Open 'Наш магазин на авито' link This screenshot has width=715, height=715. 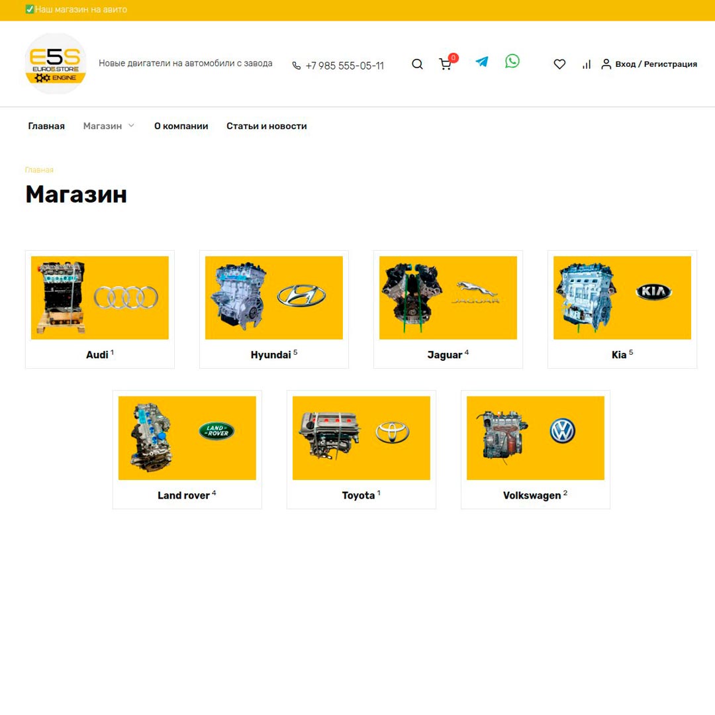pos(81,9)
